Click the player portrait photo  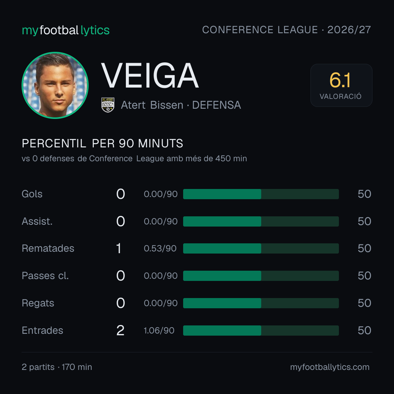pos(55,85)
